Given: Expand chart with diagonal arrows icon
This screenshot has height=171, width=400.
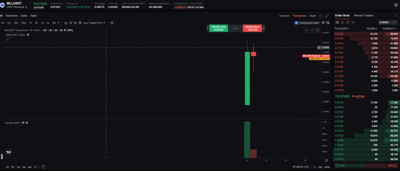Looking at the screenshot, I should (327, 16).
